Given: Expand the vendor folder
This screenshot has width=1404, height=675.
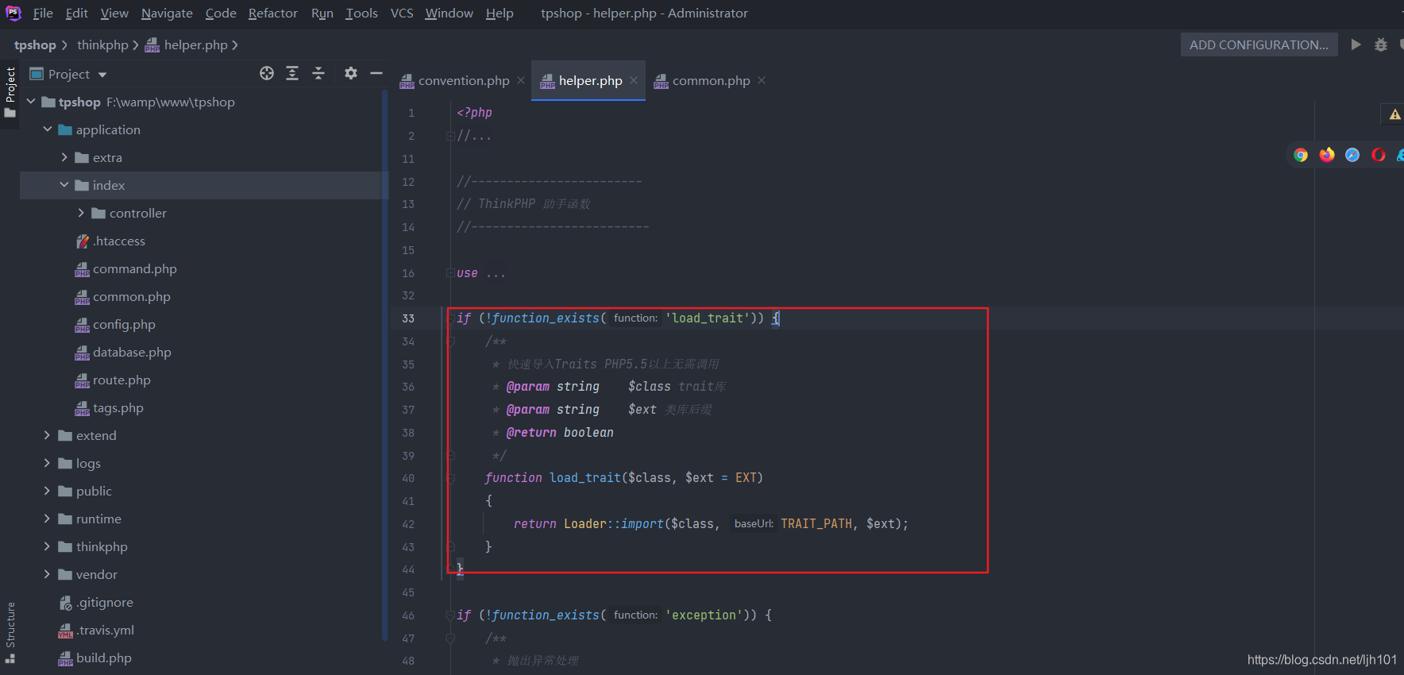Looking at the screenshot, I should point(48,574).
